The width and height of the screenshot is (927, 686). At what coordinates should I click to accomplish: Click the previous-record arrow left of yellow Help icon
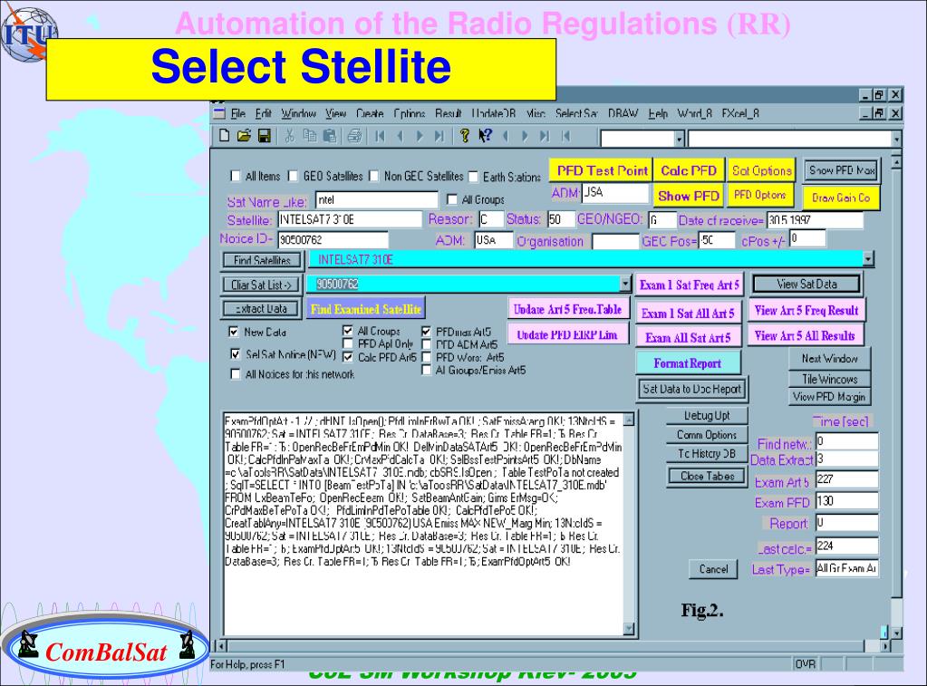click(401, 137)
